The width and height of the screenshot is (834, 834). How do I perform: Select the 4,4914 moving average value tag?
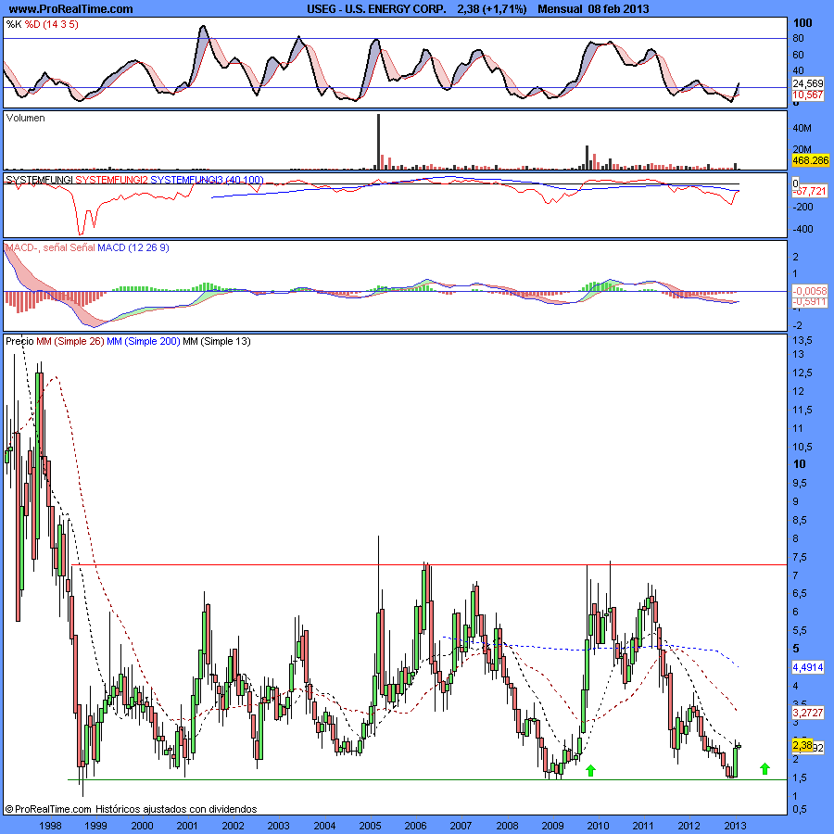(808, 667)
